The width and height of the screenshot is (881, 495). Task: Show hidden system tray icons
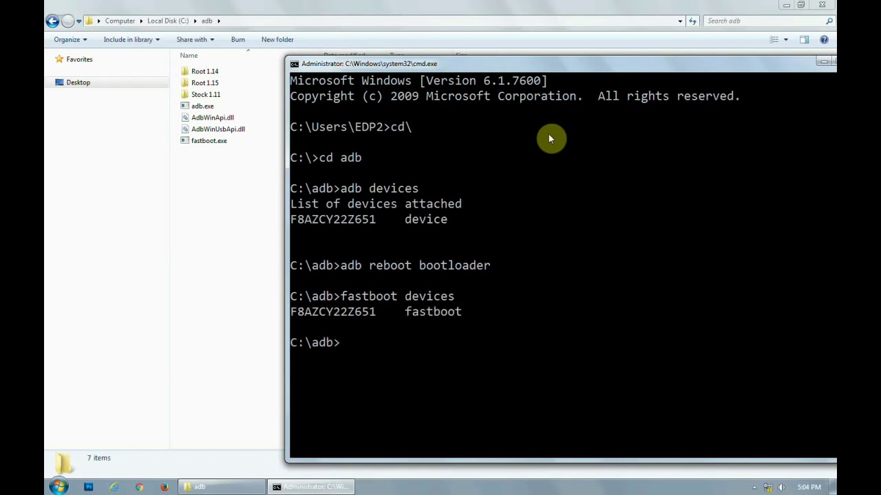tap(754, 487)
